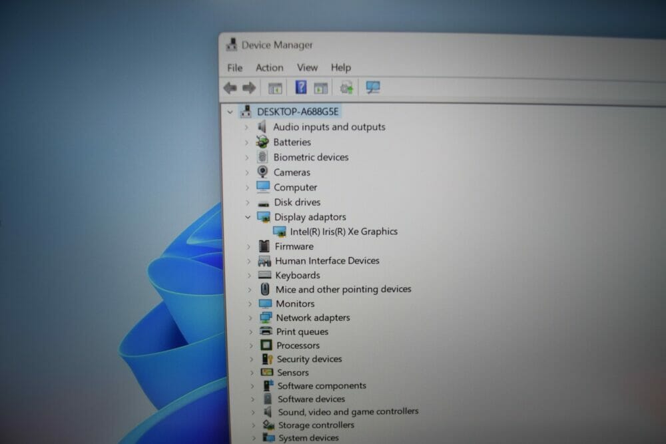This screenshot has width=666, height=444.
Task: Click the Monitors icon
Action: [265, 304]
